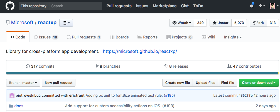Fork the reactxp repository
Image resolution: width=280 pixels, height=112 pixels.
[258, 23]
